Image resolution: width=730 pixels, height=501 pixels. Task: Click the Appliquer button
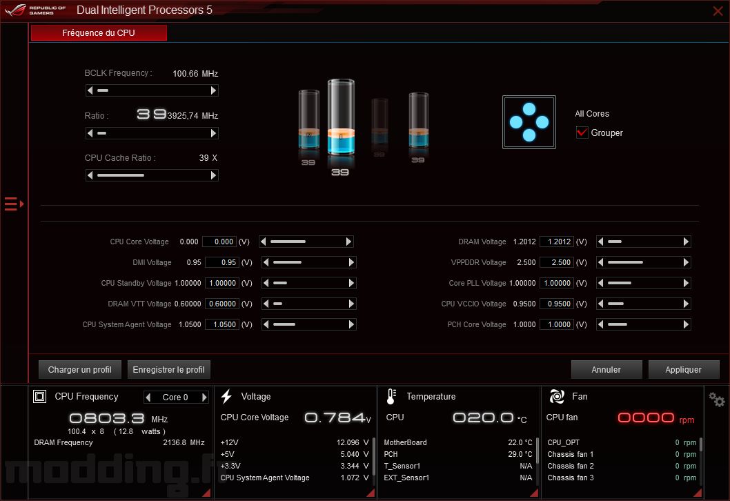tap(684, 370)
